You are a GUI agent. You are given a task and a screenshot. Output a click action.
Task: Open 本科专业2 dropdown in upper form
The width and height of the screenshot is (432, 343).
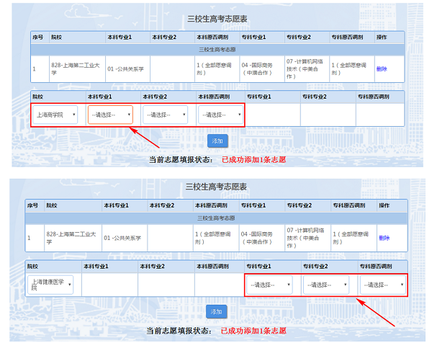[x=166, y=115]
